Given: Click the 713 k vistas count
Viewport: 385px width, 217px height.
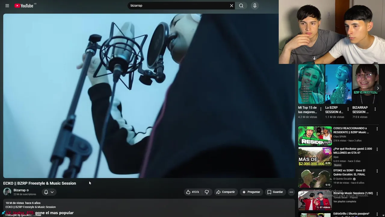Looking at the screenshot, I should coord(360,117).
